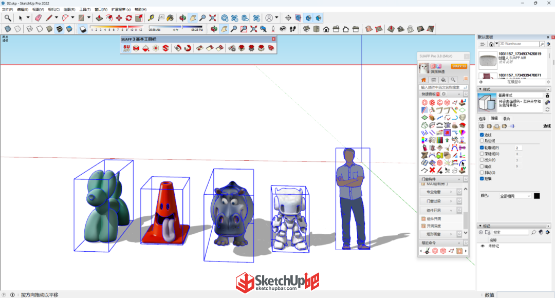Click the tags 搜索 search field
The height and width of the screenshot is (298, 555).
click(x=510, y=233)
